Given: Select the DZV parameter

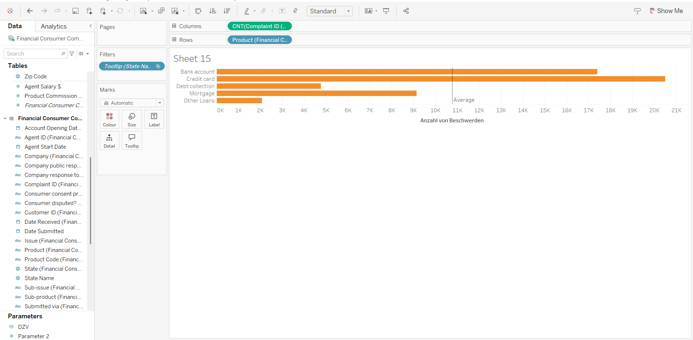Looking at the screenshot, I should 23,327.
